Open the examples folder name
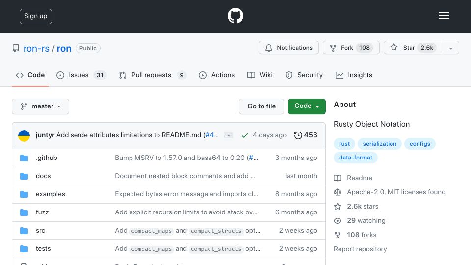 [x=51, y=194]
